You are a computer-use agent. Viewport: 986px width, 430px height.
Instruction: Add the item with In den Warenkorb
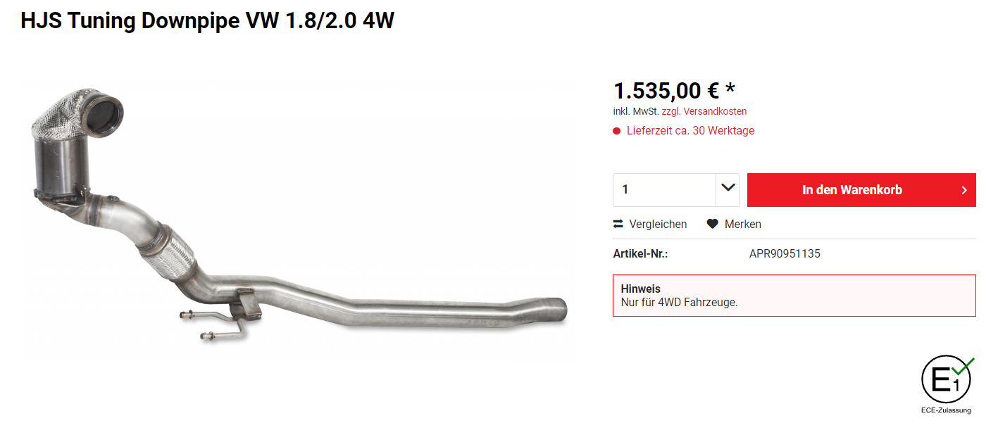click(x=861, y=190)
